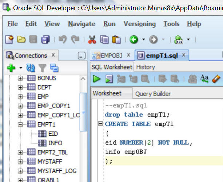Open the Run menu
Image resolution: width=223 pixels, height=182 pixels.
tap(109, 24)
